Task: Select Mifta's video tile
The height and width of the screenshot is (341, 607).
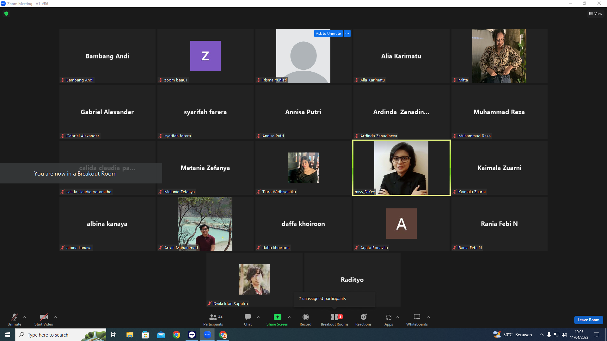Action: 499,56
